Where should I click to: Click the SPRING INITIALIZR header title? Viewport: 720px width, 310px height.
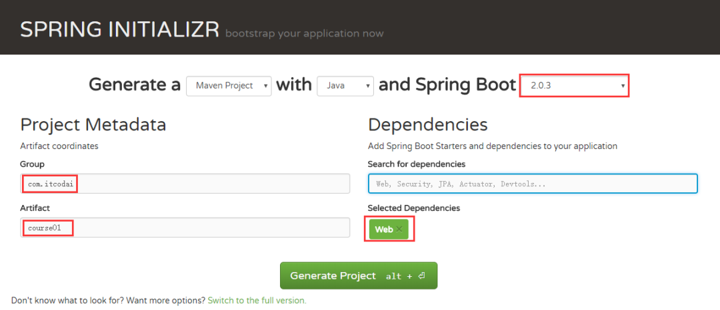[119, 30]
